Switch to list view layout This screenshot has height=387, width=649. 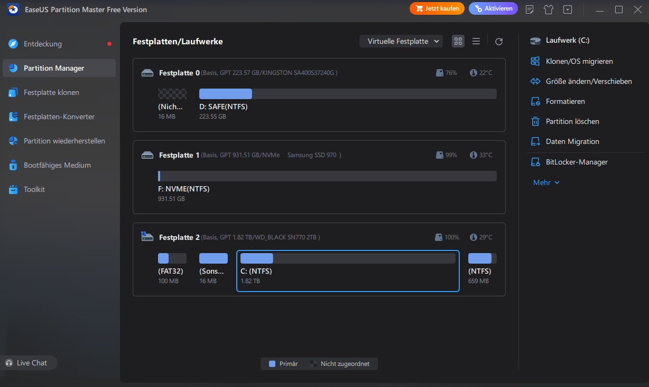pyautogui.click(x=476, y=41)
